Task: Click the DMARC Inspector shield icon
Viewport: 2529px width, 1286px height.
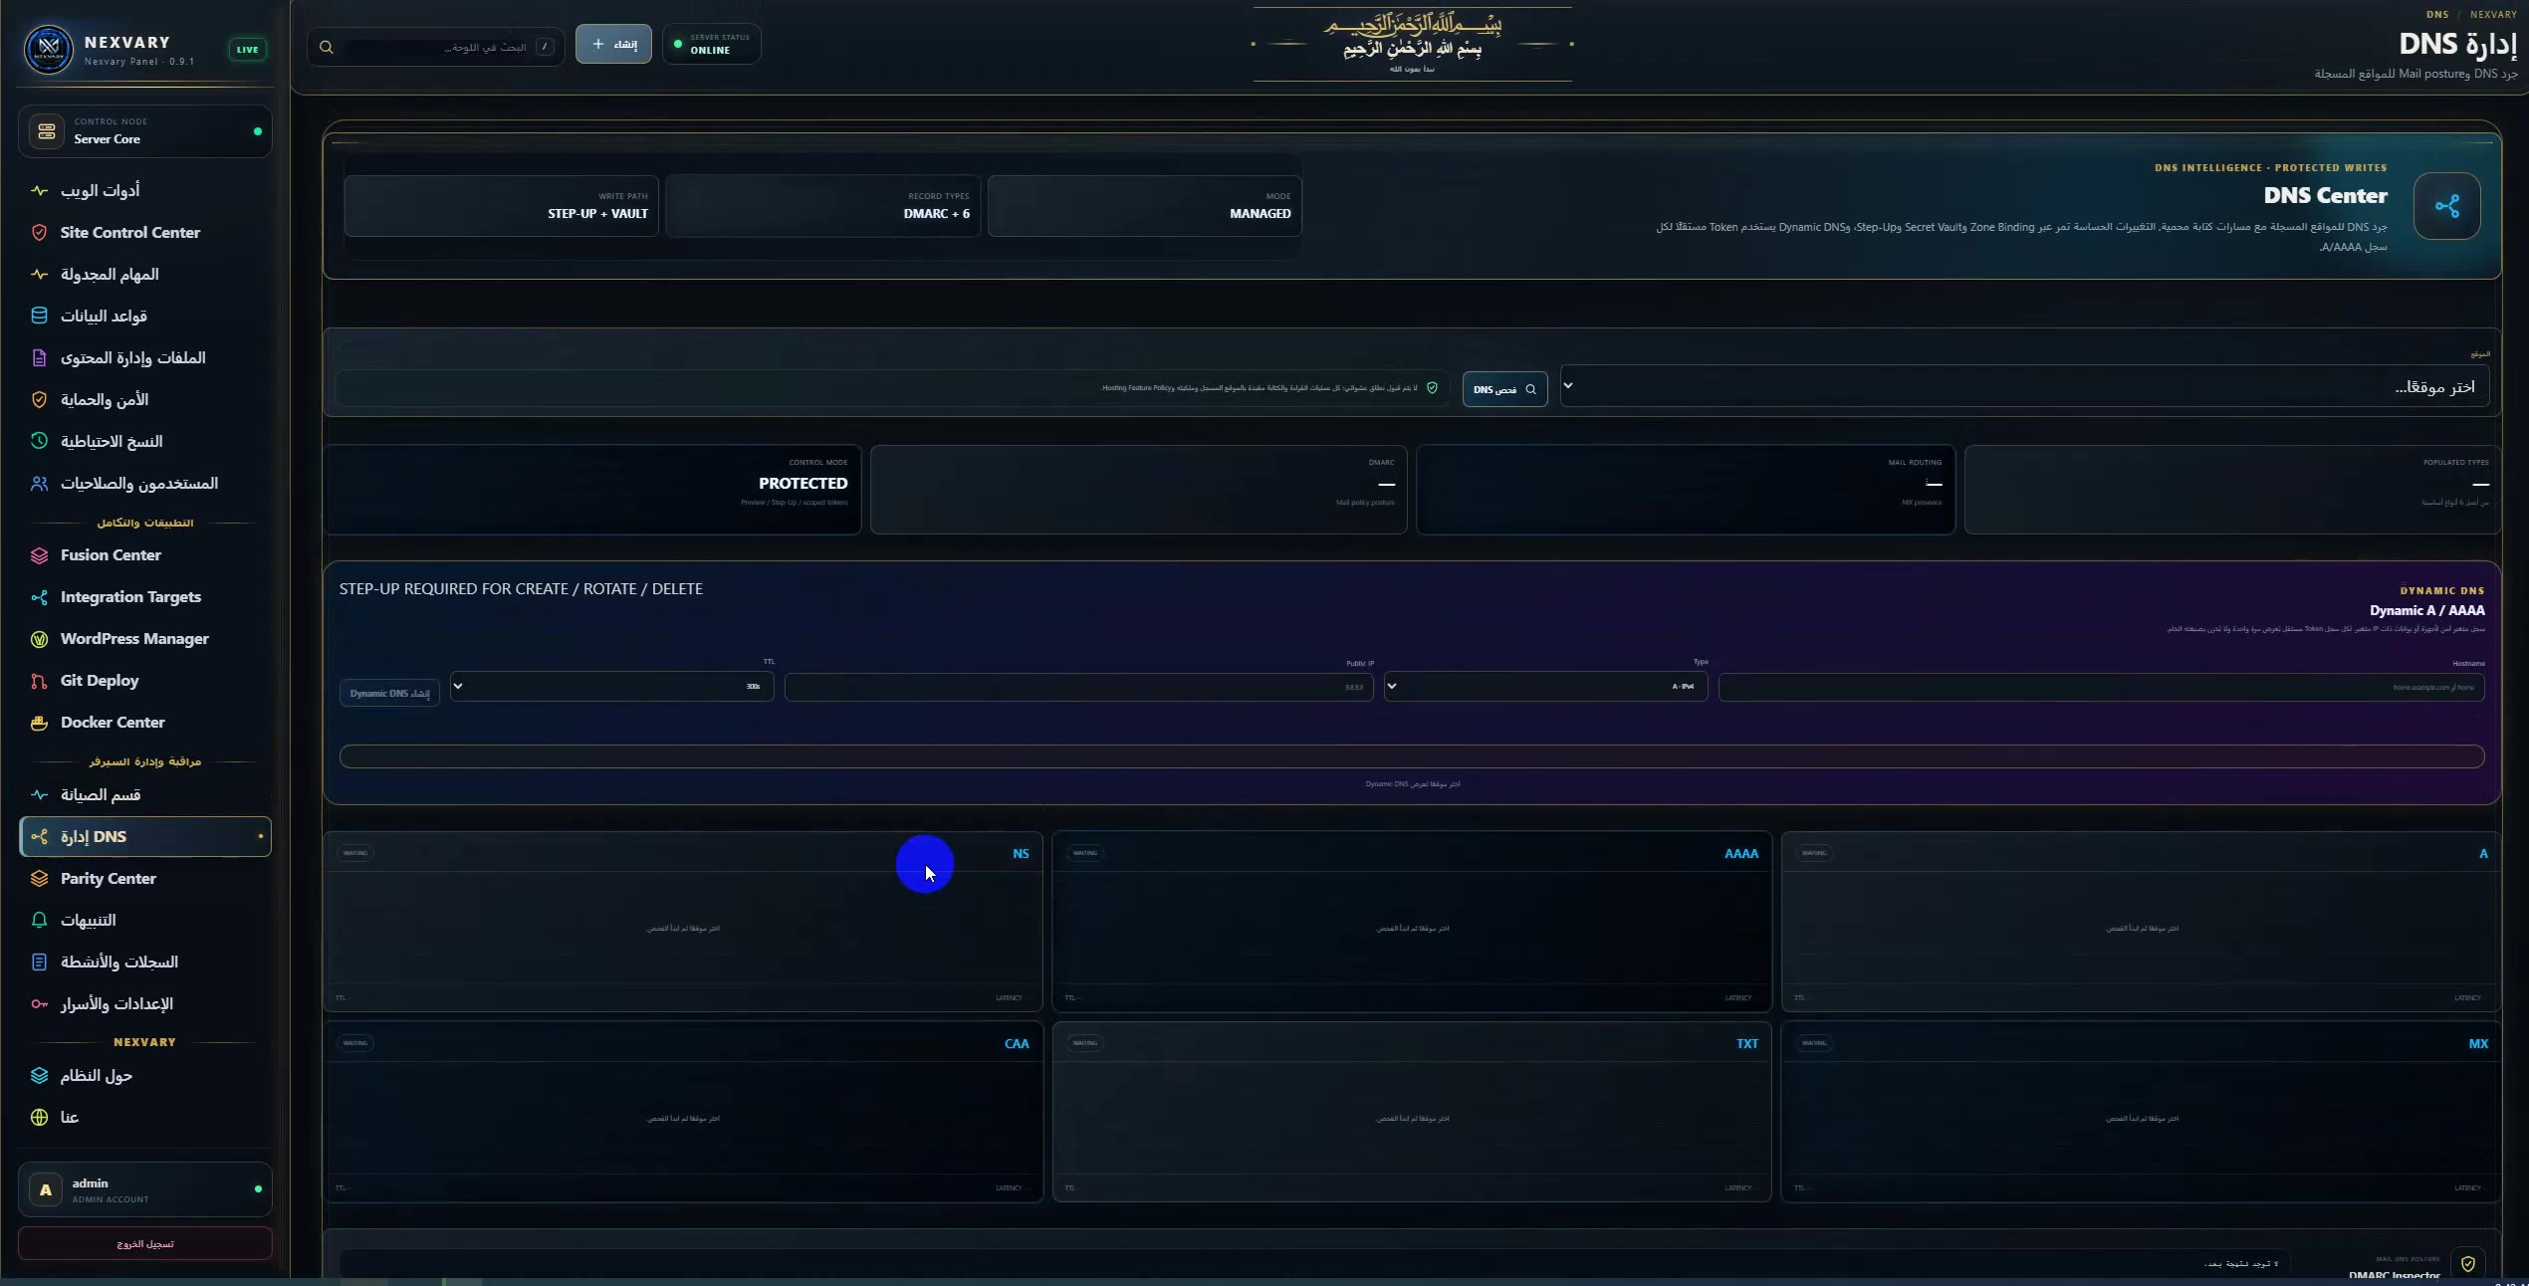Action: pyautogui.click(x=2468, y=1264)
